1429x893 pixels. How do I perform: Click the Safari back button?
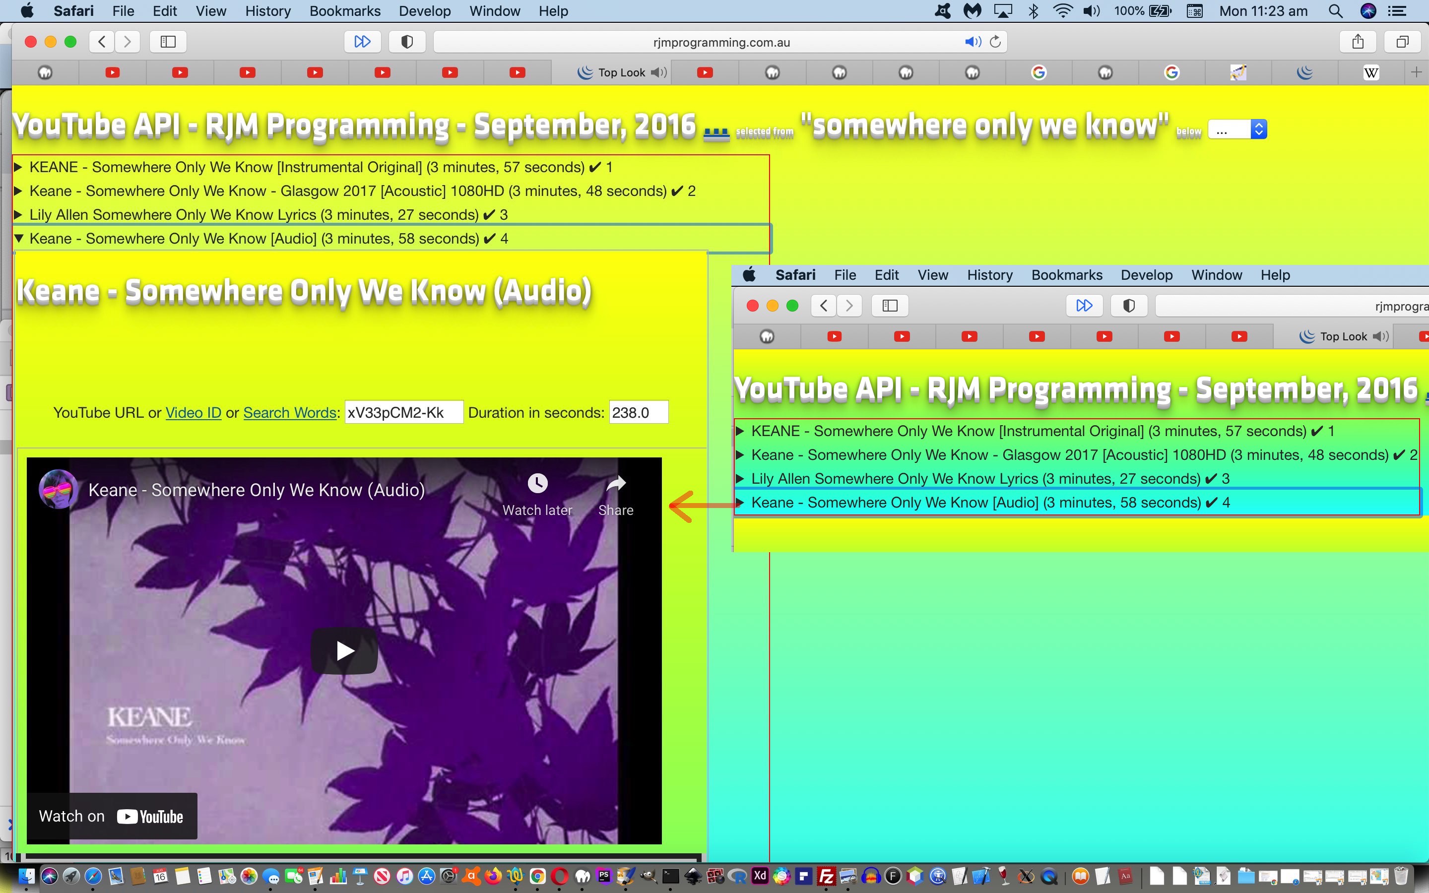pos(102,41)
